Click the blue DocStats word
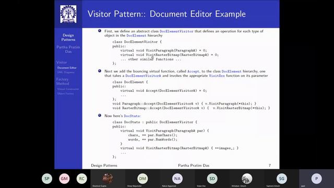This screenshot has height=188, width=334. tap(132, 116)
